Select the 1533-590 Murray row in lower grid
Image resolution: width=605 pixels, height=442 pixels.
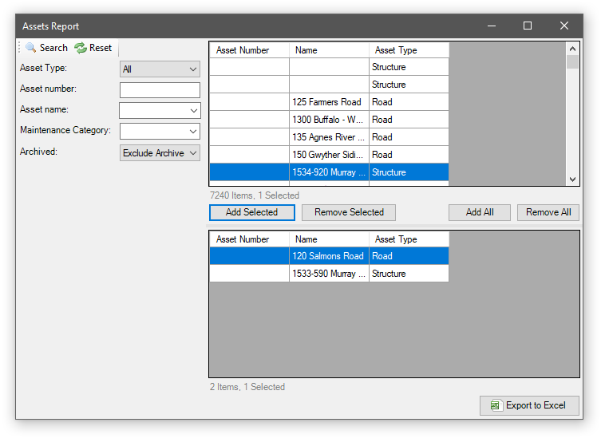coord(328,274)
